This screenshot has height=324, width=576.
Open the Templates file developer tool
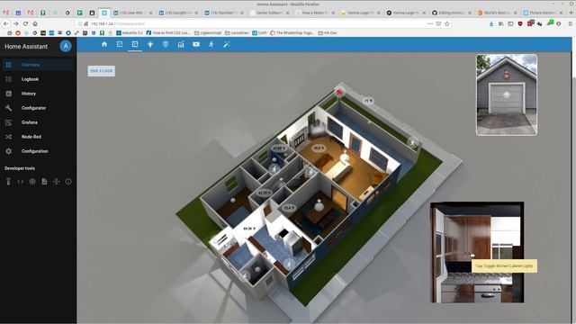click(x=44, y=182)
